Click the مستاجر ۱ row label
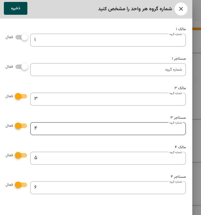This screenshot has width=201, height=215. (178, 58)
